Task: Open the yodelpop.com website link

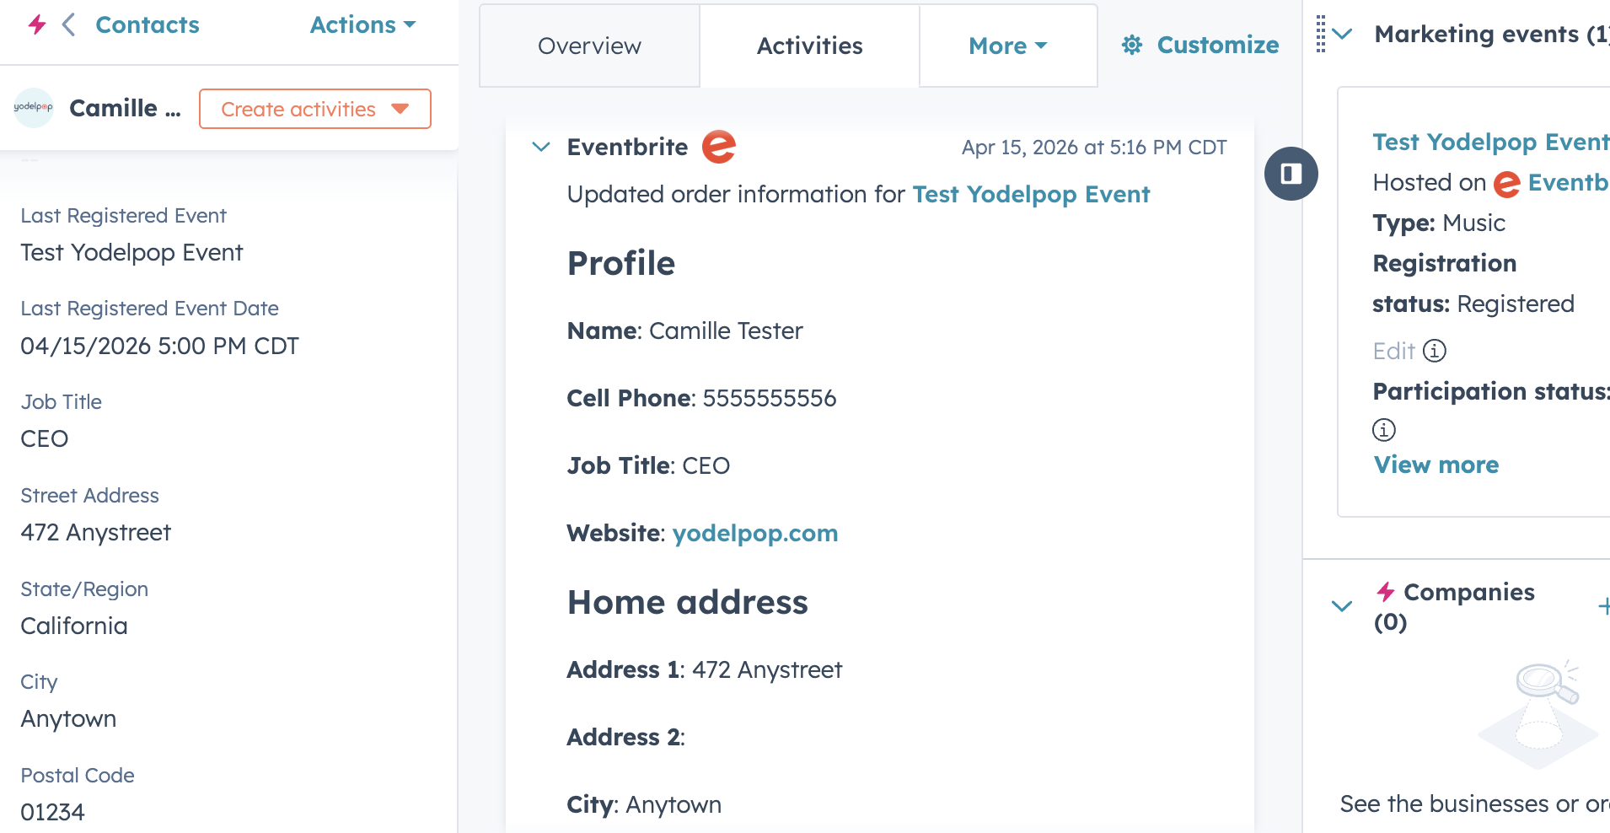Action: (754, 533)
